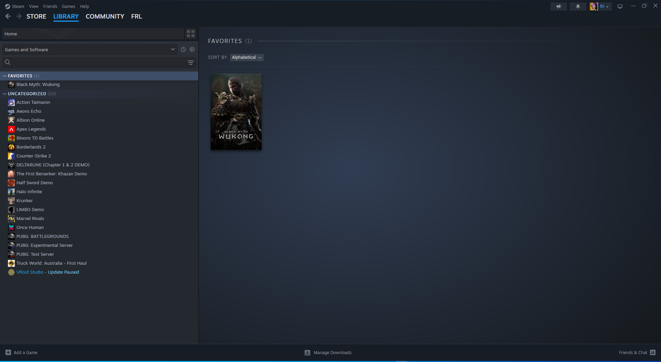Open the View menu
Viewport: 661px width, 362px height.
[x=34, y=6]
